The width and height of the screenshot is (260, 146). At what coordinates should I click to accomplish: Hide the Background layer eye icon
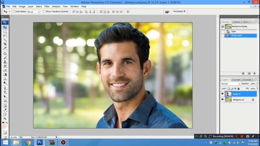click(223, 100)
